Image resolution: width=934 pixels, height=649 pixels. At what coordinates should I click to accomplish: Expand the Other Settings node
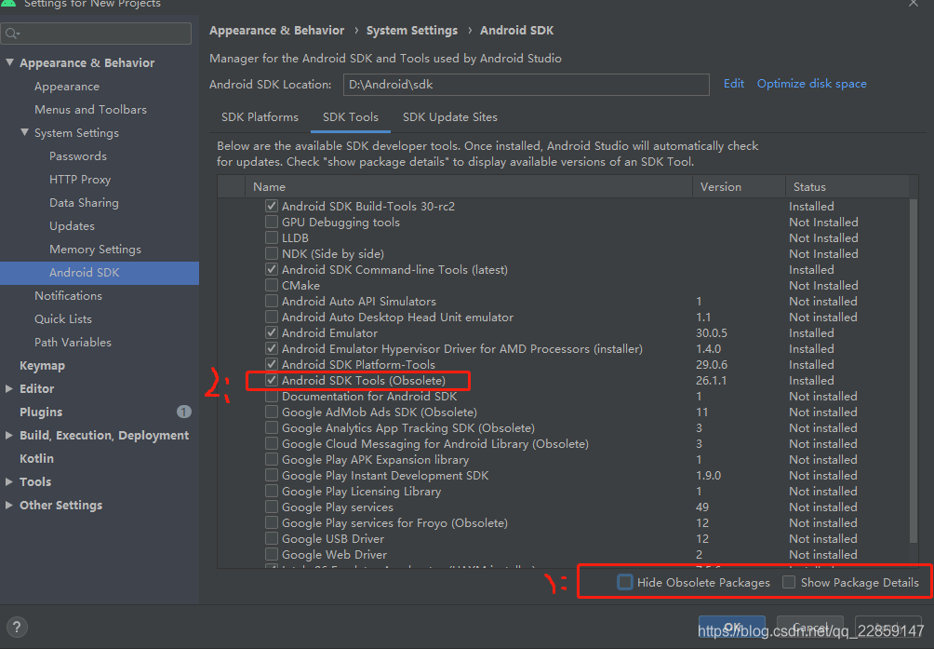point(9,505)
